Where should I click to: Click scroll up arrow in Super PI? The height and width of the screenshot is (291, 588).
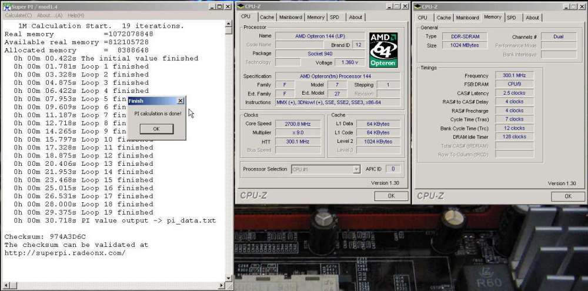coord(229,24)
